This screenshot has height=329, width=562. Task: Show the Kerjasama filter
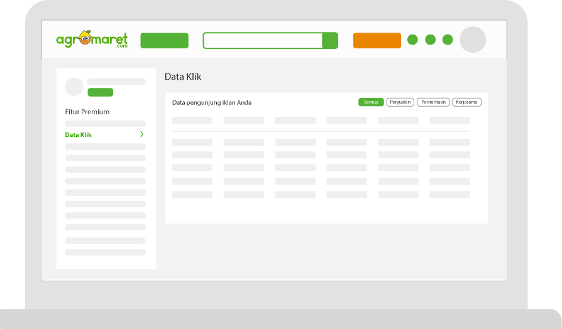coord(466,102)
